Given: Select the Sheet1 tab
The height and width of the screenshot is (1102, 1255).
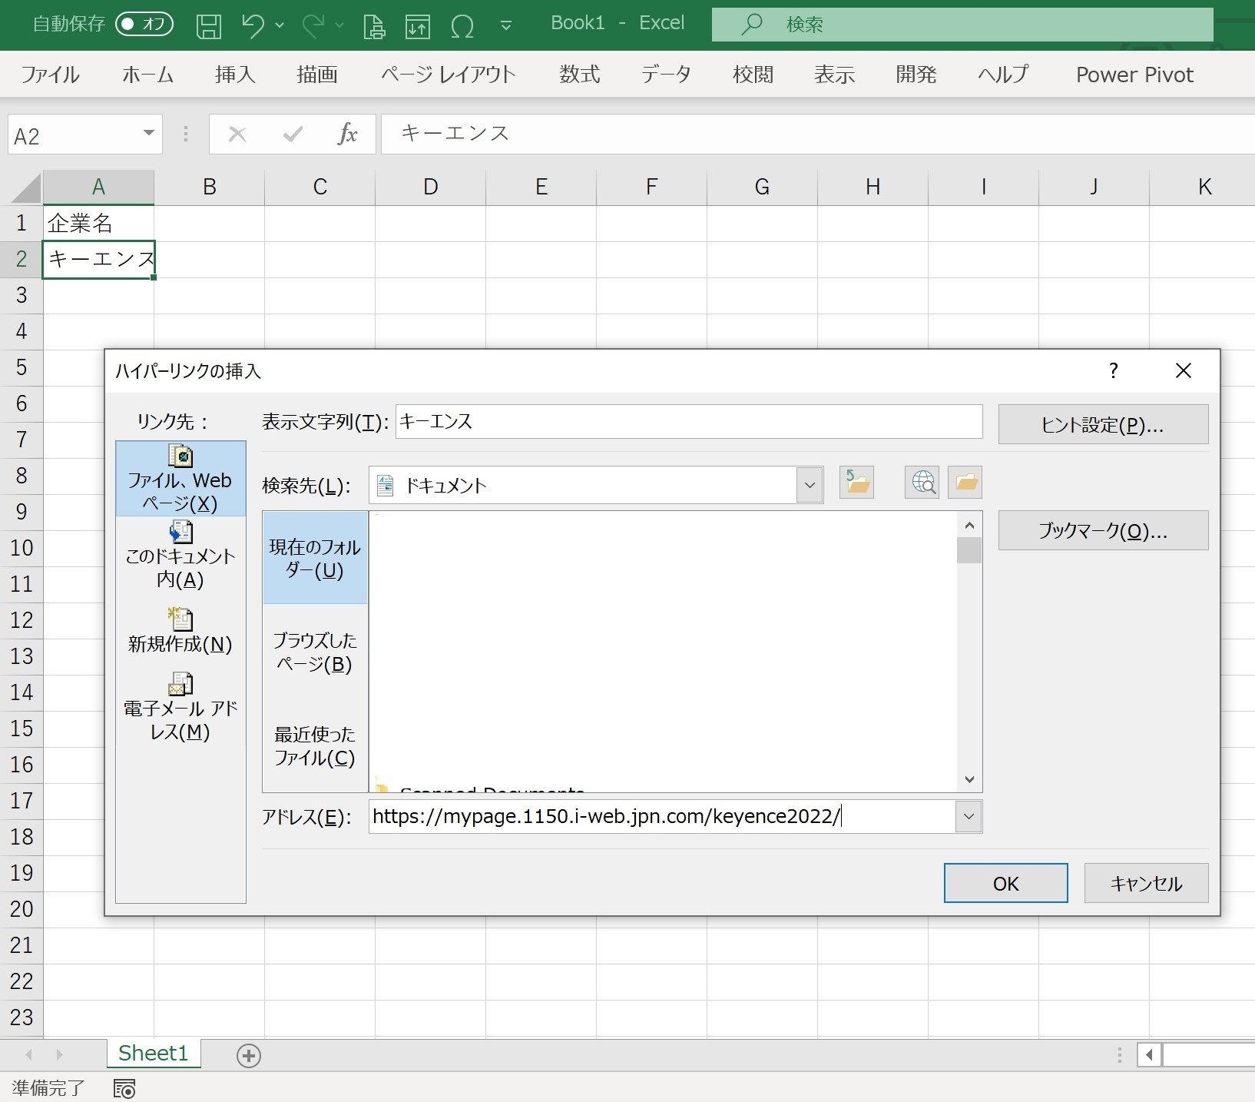Looking at the screenshot, I should (154, 1054).
